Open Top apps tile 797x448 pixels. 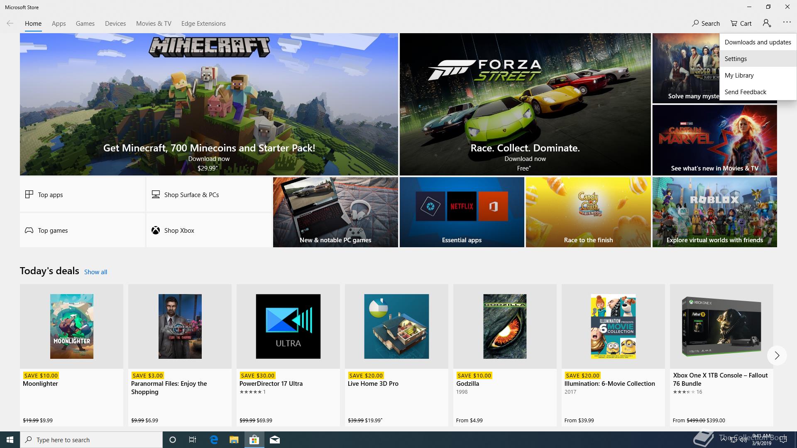82,195
